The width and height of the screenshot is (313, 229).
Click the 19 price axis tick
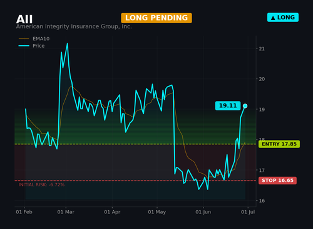[x=262, y=109]
